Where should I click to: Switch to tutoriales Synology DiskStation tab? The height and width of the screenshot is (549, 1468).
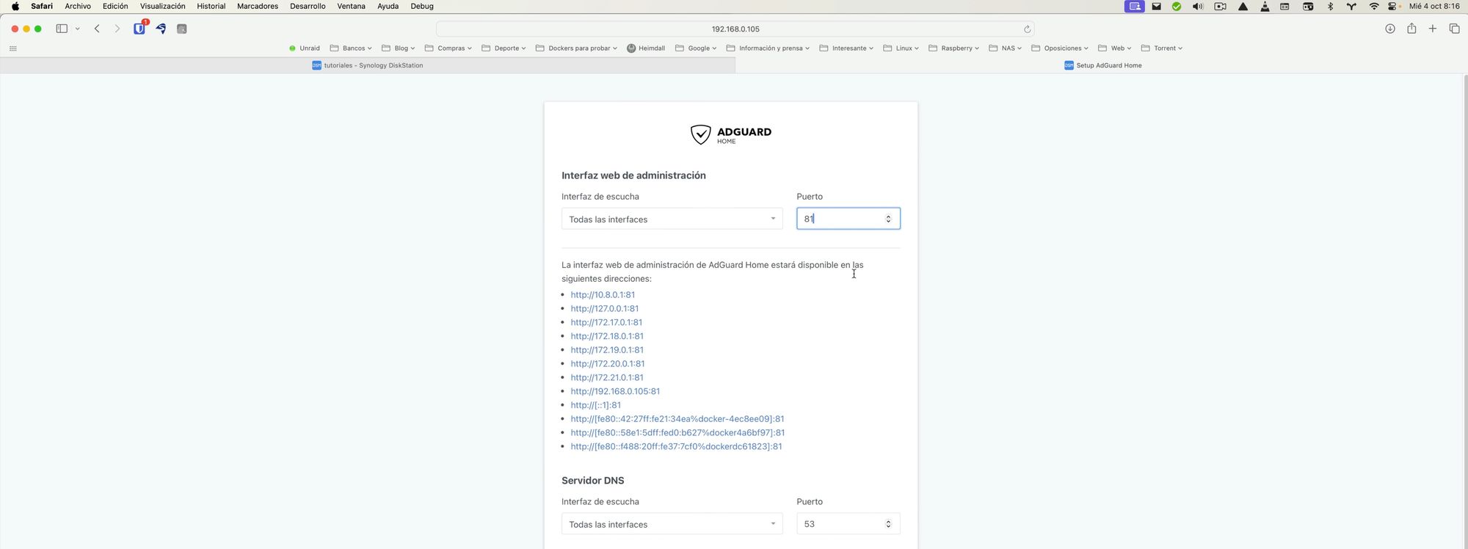click(368, 65)
